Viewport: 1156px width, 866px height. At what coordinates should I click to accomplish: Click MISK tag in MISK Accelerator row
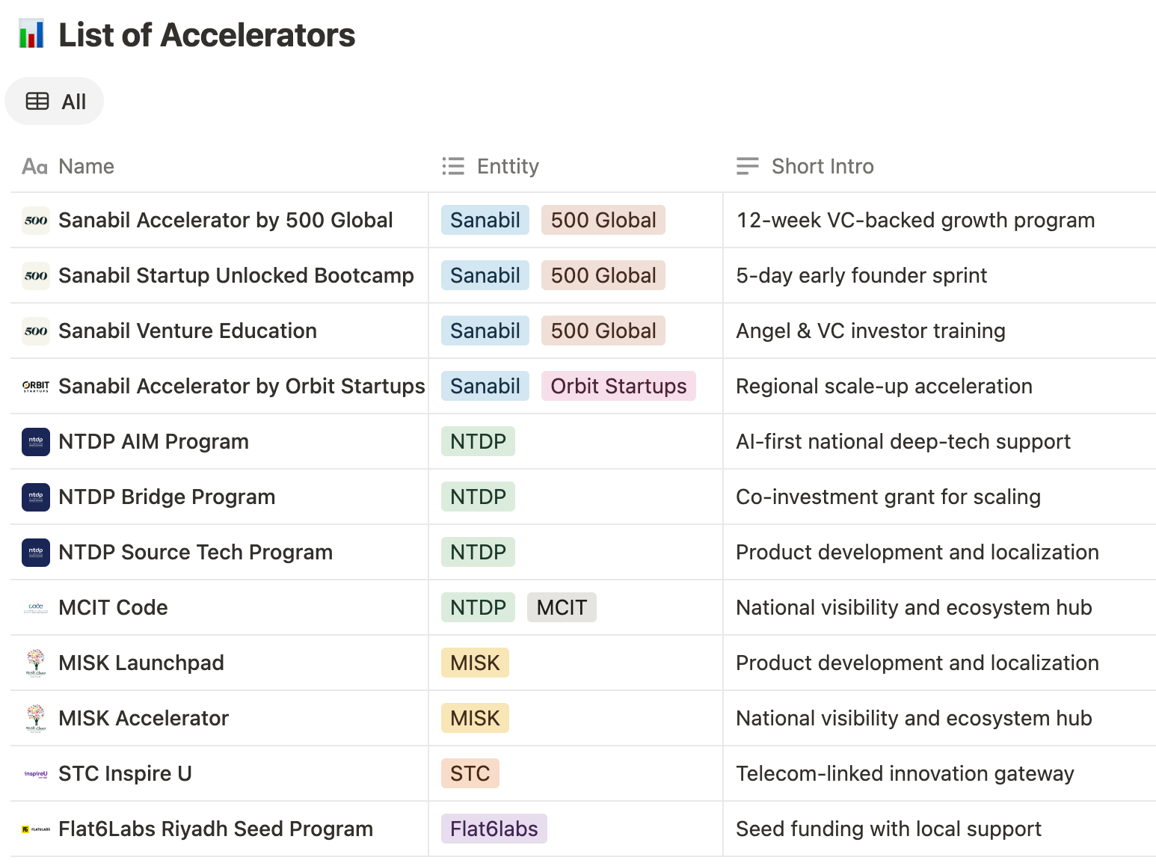[476, 719]
